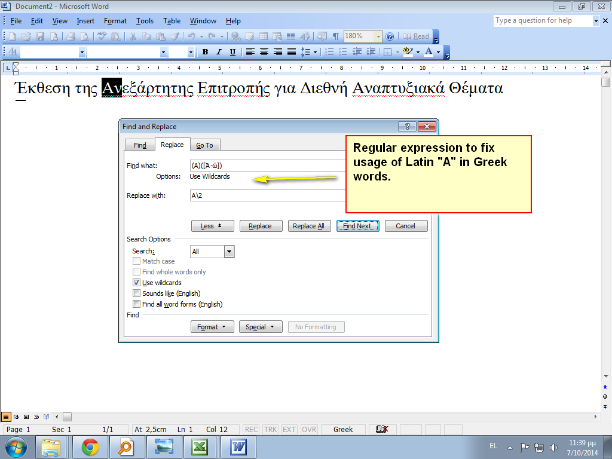612x459 pixels.
Task: Open the Format menu in menu bar
Action: tap(115, 21)
